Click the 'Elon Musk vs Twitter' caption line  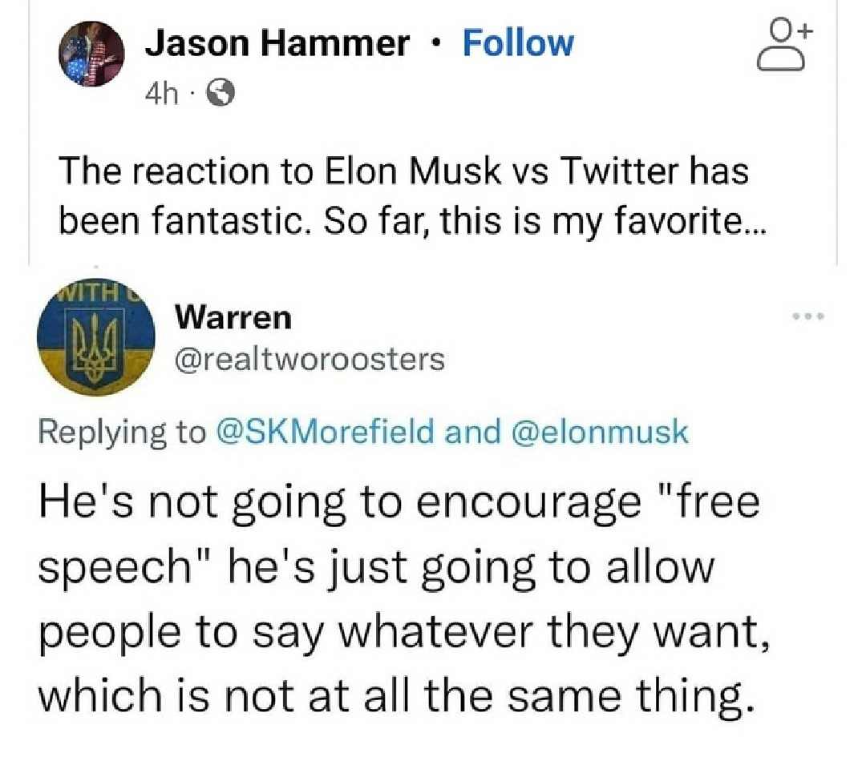(x=403, y=171)
